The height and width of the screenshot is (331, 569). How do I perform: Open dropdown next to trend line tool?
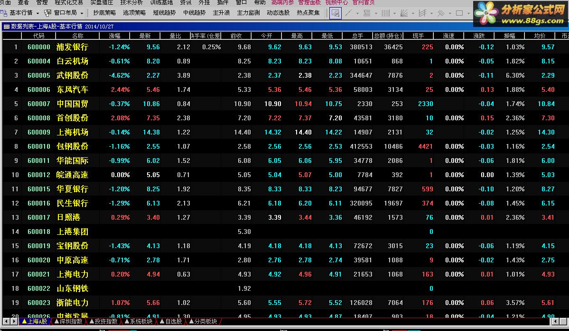click(357, 13)
